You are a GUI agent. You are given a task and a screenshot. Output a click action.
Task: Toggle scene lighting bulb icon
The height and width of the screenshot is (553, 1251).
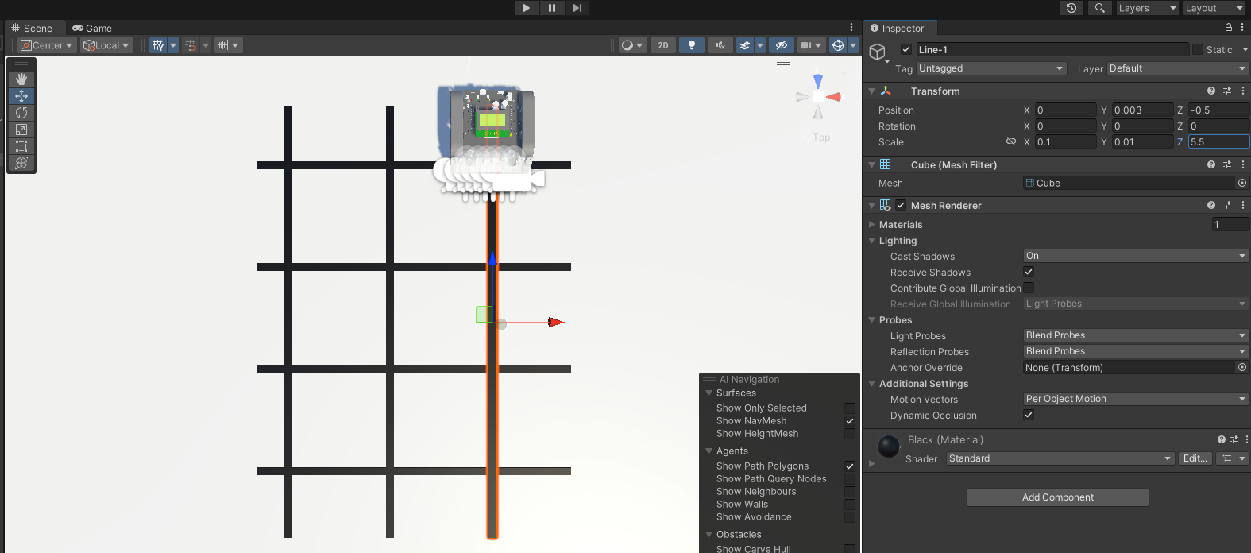(692, 45)
